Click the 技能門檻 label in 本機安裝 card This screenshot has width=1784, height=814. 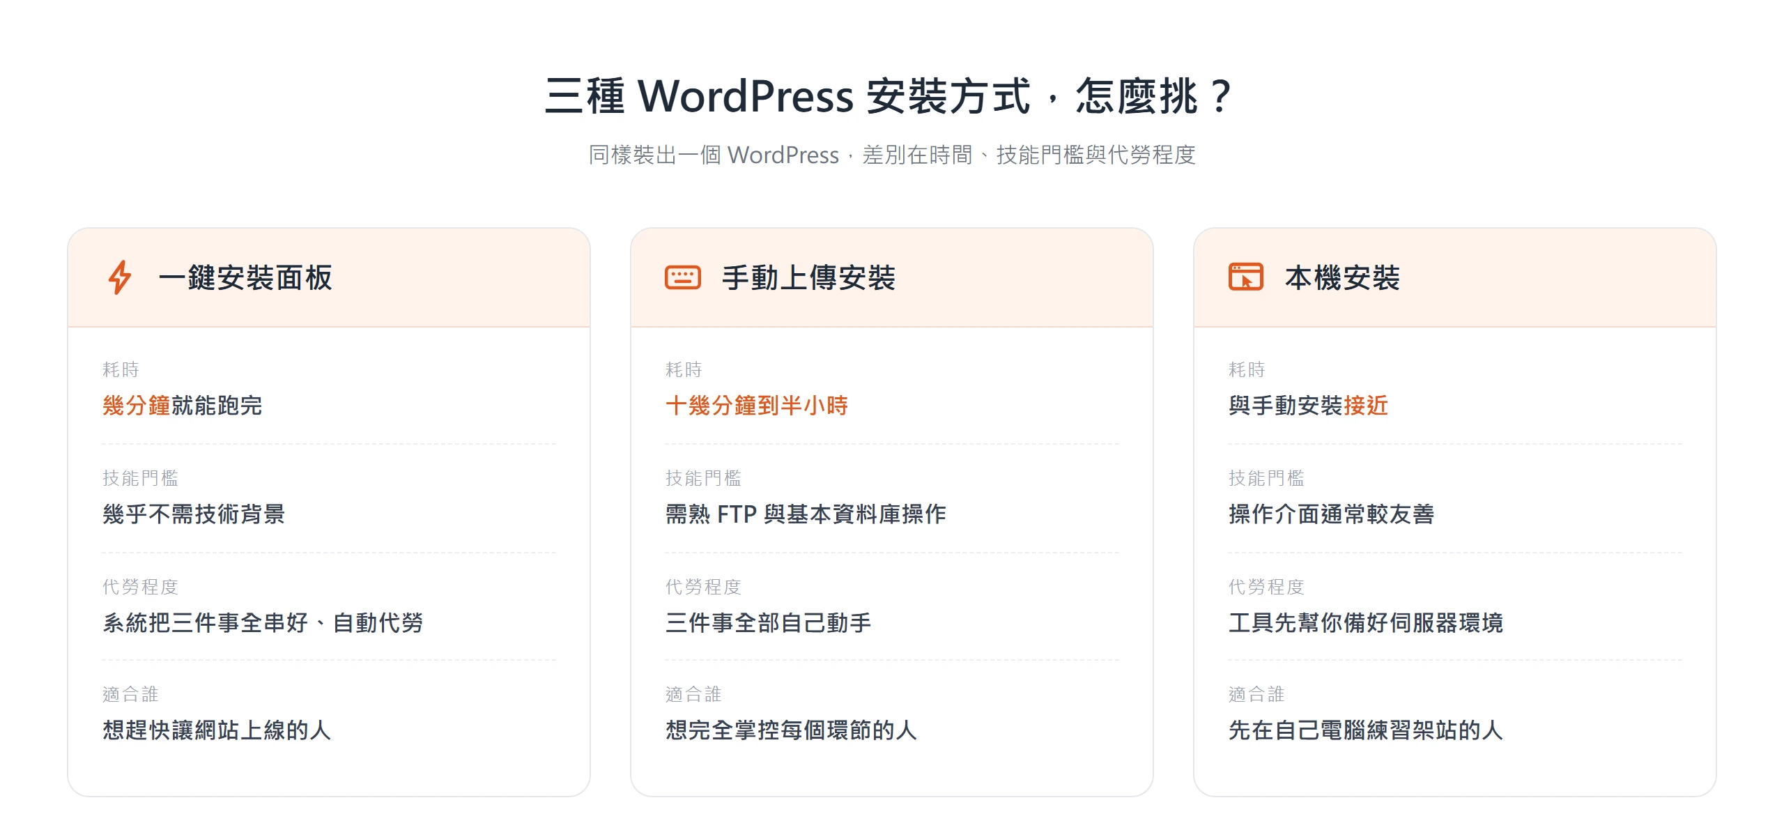tap(1266, 478)
